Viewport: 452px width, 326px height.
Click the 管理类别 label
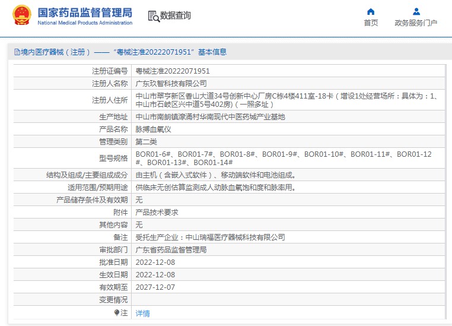pyautogui.click(x=113, y=142)
